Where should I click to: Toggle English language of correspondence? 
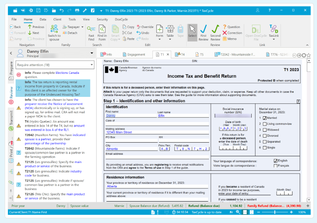pos(276,161)
